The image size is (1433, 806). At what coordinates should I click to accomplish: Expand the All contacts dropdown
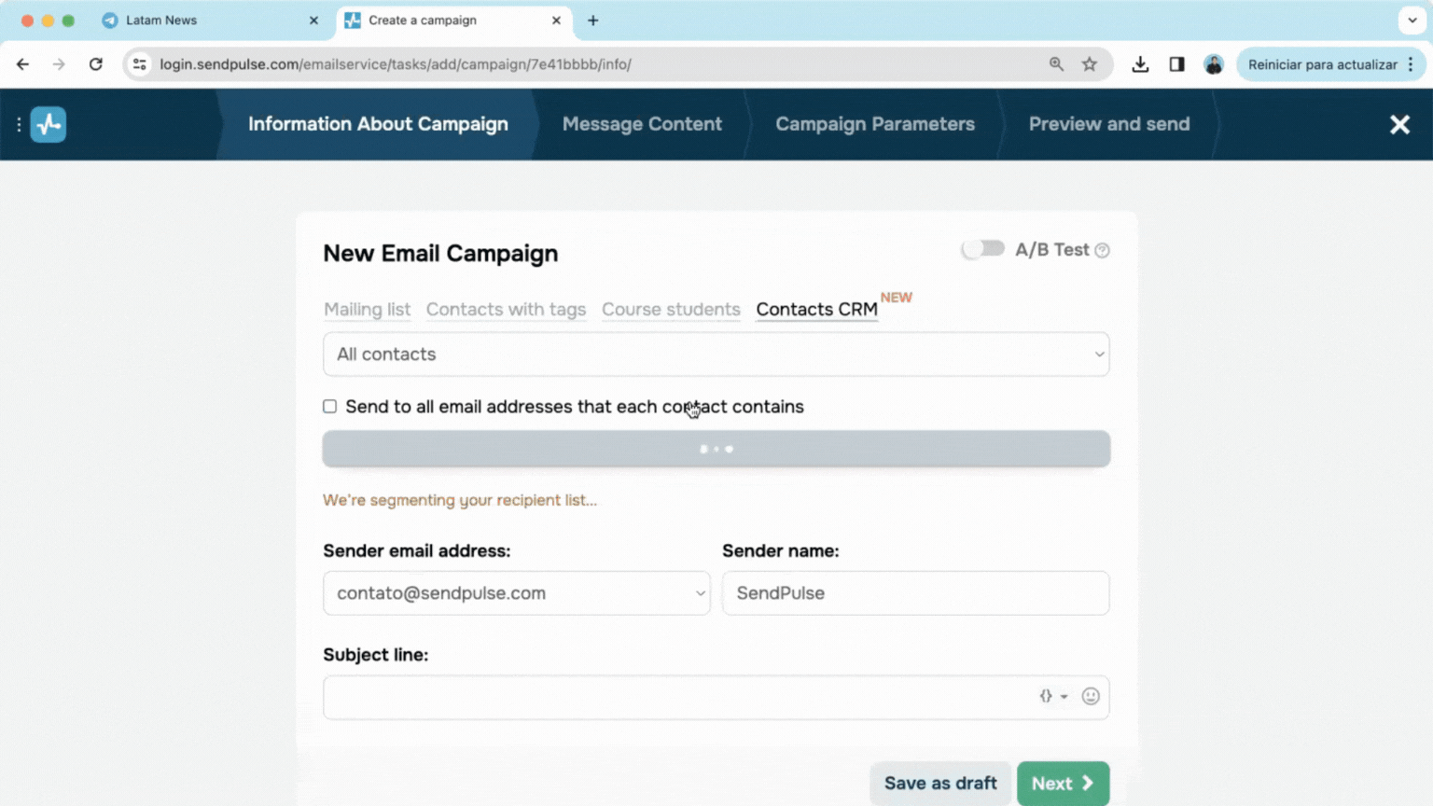pyautogui.click(x=716, y=354)
